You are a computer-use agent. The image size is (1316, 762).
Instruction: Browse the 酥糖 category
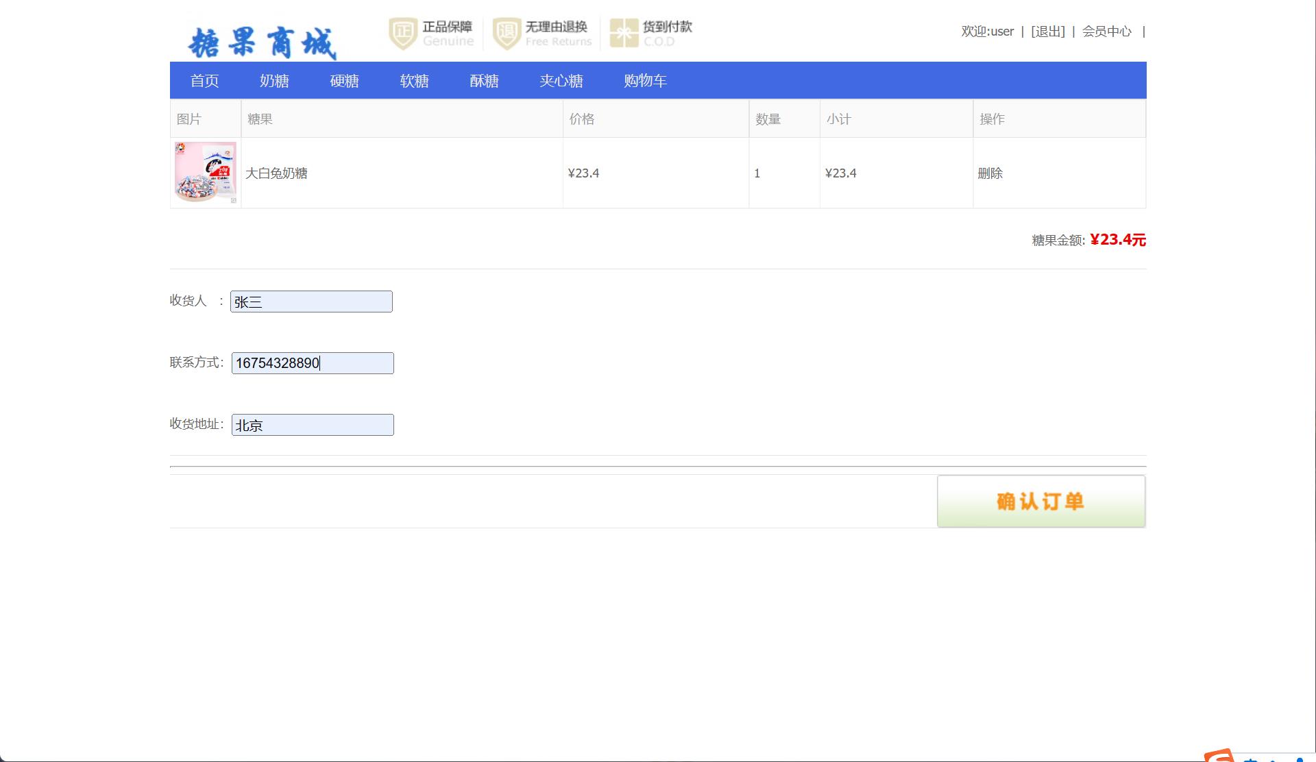484,81
